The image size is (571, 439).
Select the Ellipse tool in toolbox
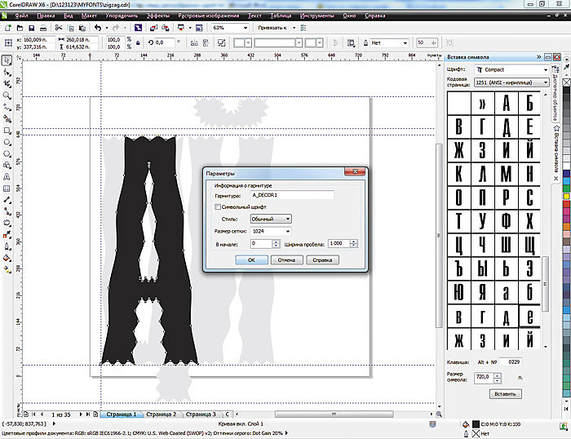7,141
